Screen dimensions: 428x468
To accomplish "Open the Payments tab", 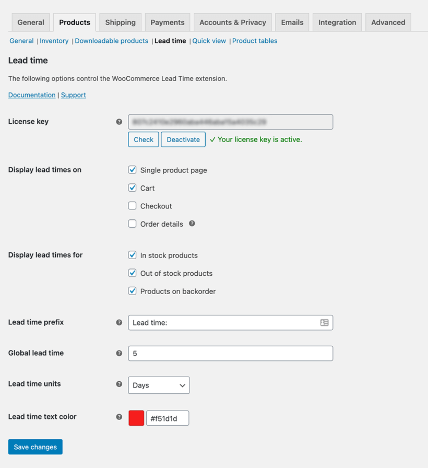I will pyautogui.click(x=168, y=22).
